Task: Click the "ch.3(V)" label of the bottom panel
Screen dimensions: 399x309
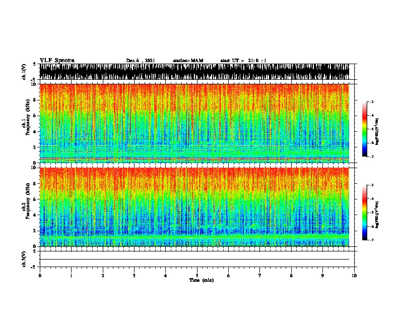Action: click(x=24, y=259)
